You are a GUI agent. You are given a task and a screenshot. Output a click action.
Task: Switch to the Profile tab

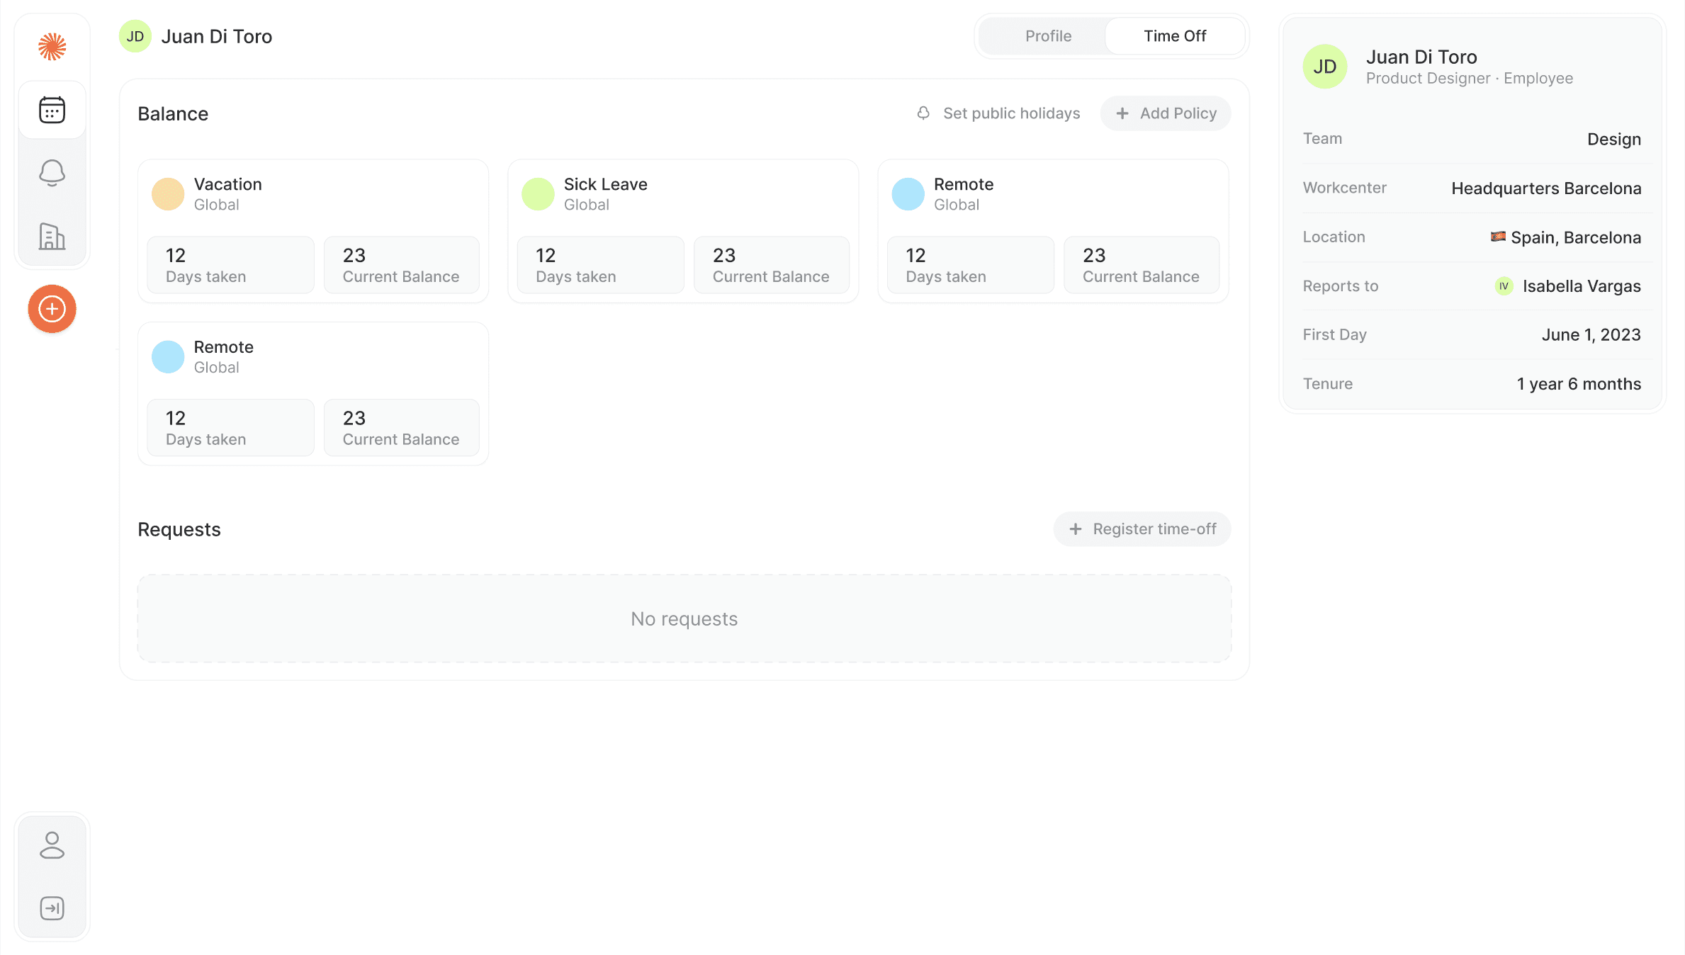tap(1047, 36)
